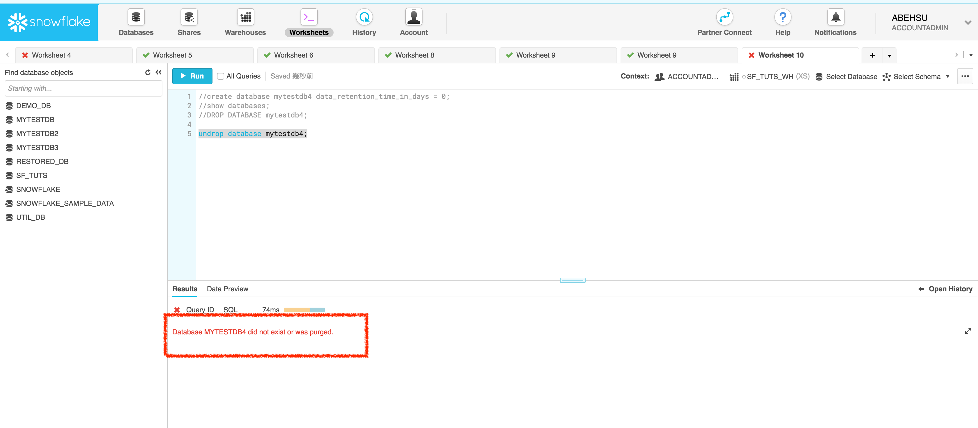Image resolution: width=978 pixels, height=428 pixels.
Task: Click the warehouse icon beside SF_TUTS_WH
Action: tap(734, 76)
